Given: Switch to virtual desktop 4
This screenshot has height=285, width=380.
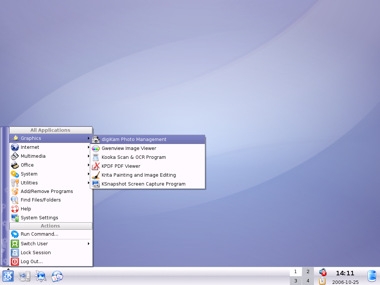Looking at the screenshot, I should click(308, 281).
